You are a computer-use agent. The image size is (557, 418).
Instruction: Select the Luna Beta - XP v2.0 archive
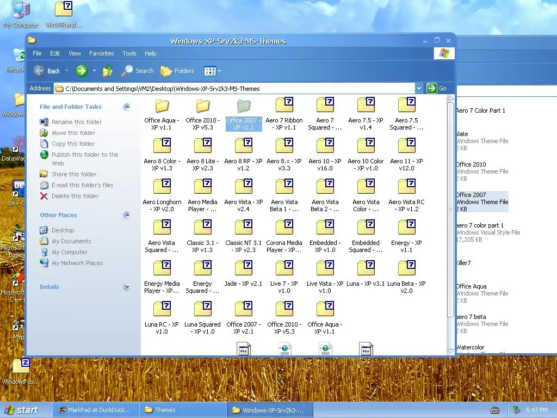pos(406,277)
